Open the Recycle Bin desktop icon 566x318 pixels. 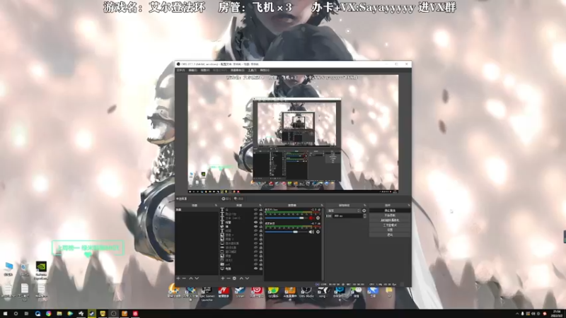click(x=24, y=269)
